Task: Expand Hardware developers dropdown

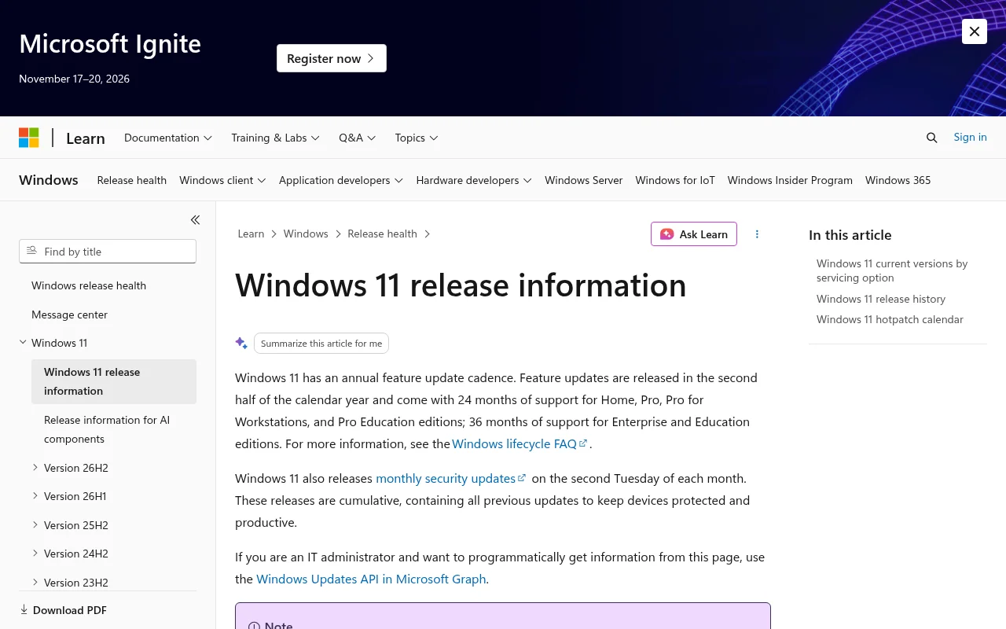Action: pos(474,180)
